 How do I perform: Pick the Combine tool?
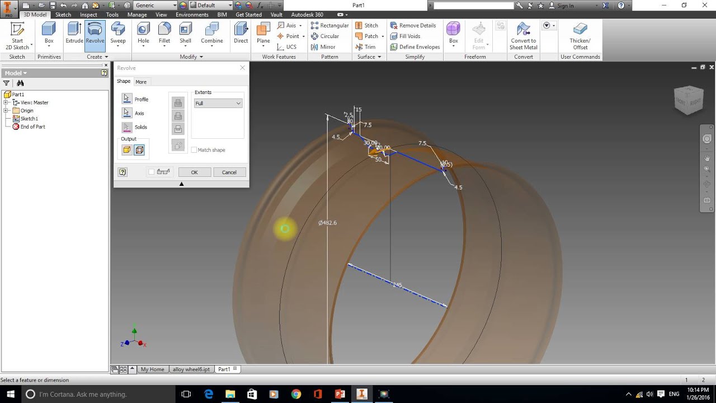tap(212, 32)
